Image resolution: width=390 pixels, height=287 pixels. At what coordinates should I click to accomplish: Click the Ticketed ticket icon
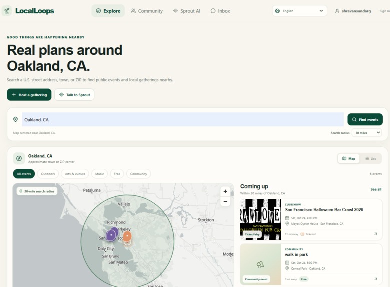pyautogui.click(x=302, y=234)
